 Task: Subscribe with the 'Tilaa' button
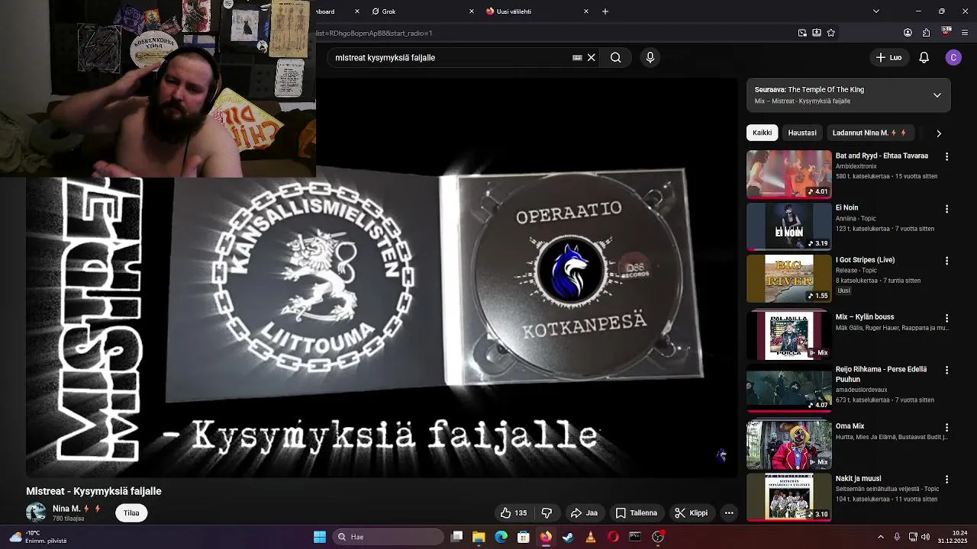tap(131, 513)
